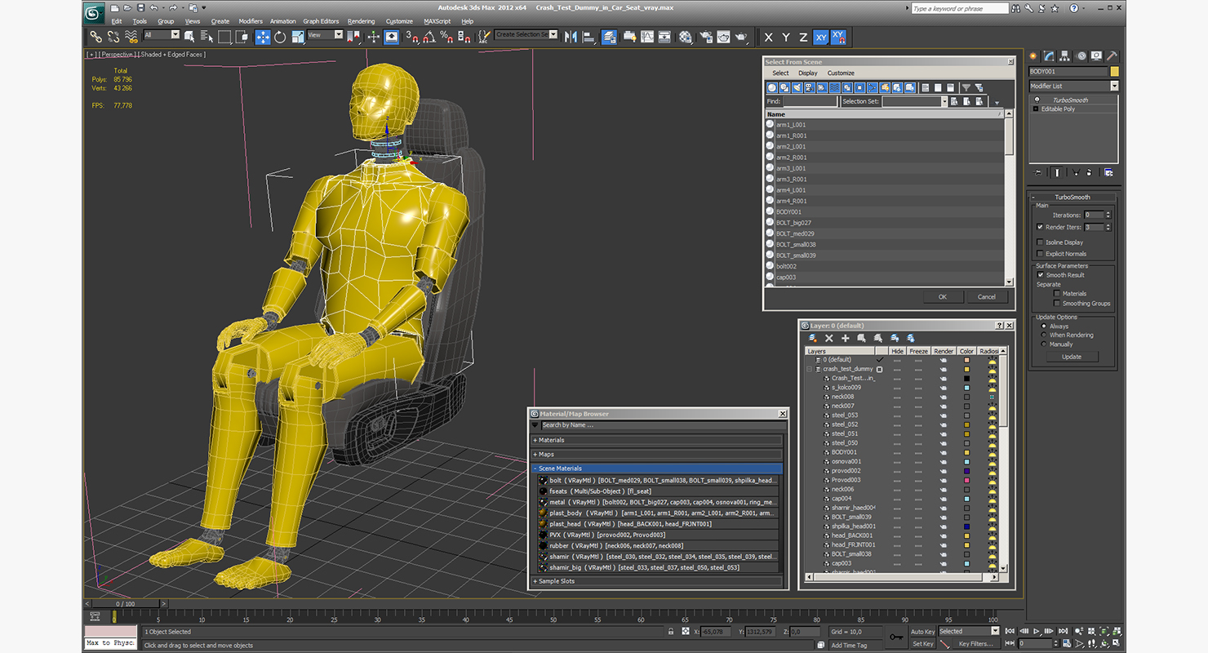Click Create New Layer icon in Layer dialog

click(x=812, y=338)
